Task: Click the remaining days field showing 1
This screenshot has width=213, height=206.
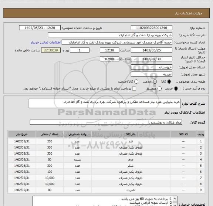Action: [80, 50]
